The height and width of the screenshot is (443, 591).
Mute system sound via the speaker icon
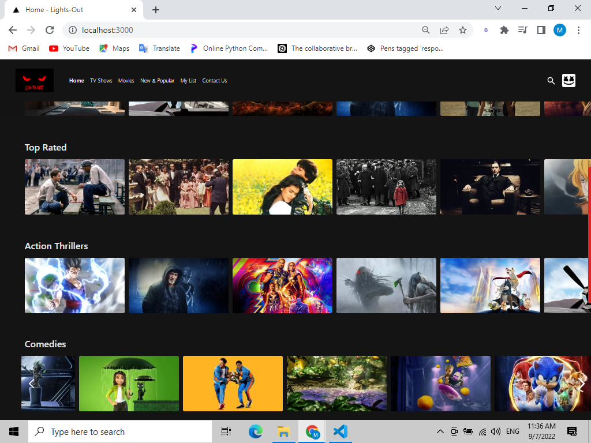coord(496,431)
